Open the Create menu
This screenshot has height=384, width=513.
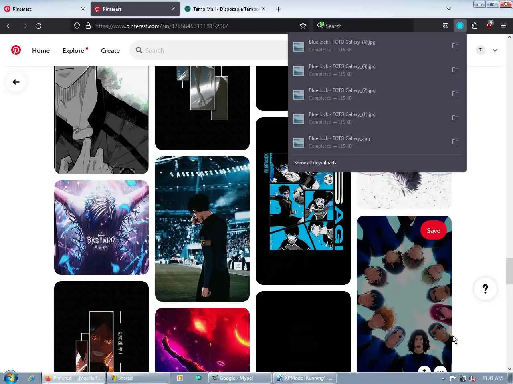[x=110, y=50]
